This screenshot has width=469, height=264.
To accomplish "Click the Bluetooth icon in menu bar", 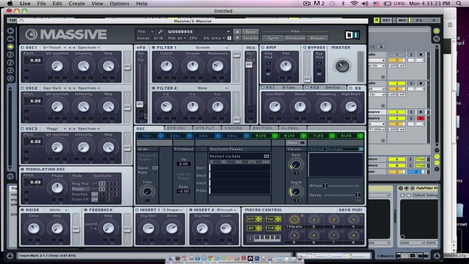I will coord(343,4).
